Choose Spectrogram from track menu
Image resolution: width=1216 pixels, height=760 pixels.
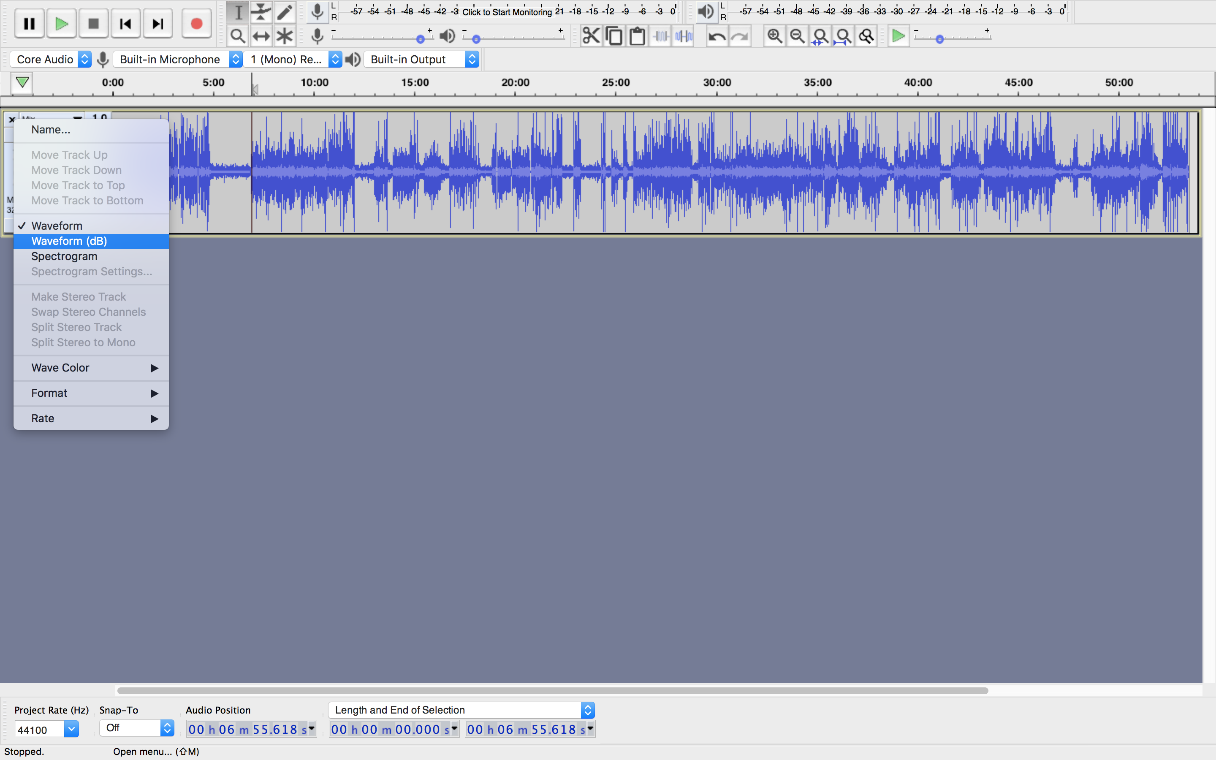coord(64,256)
